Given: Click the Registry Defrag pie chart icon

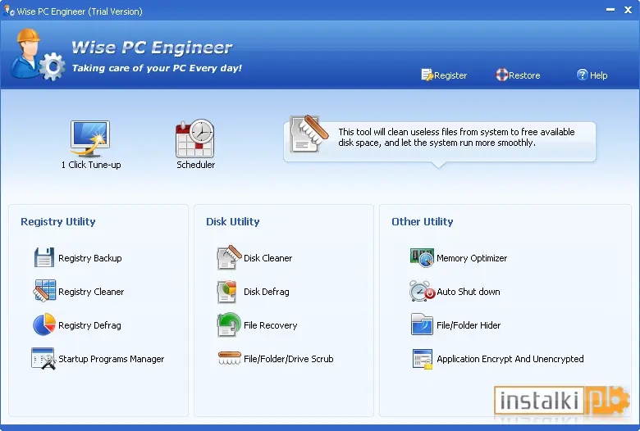Looking at the screenshot, I should (44, 324).
